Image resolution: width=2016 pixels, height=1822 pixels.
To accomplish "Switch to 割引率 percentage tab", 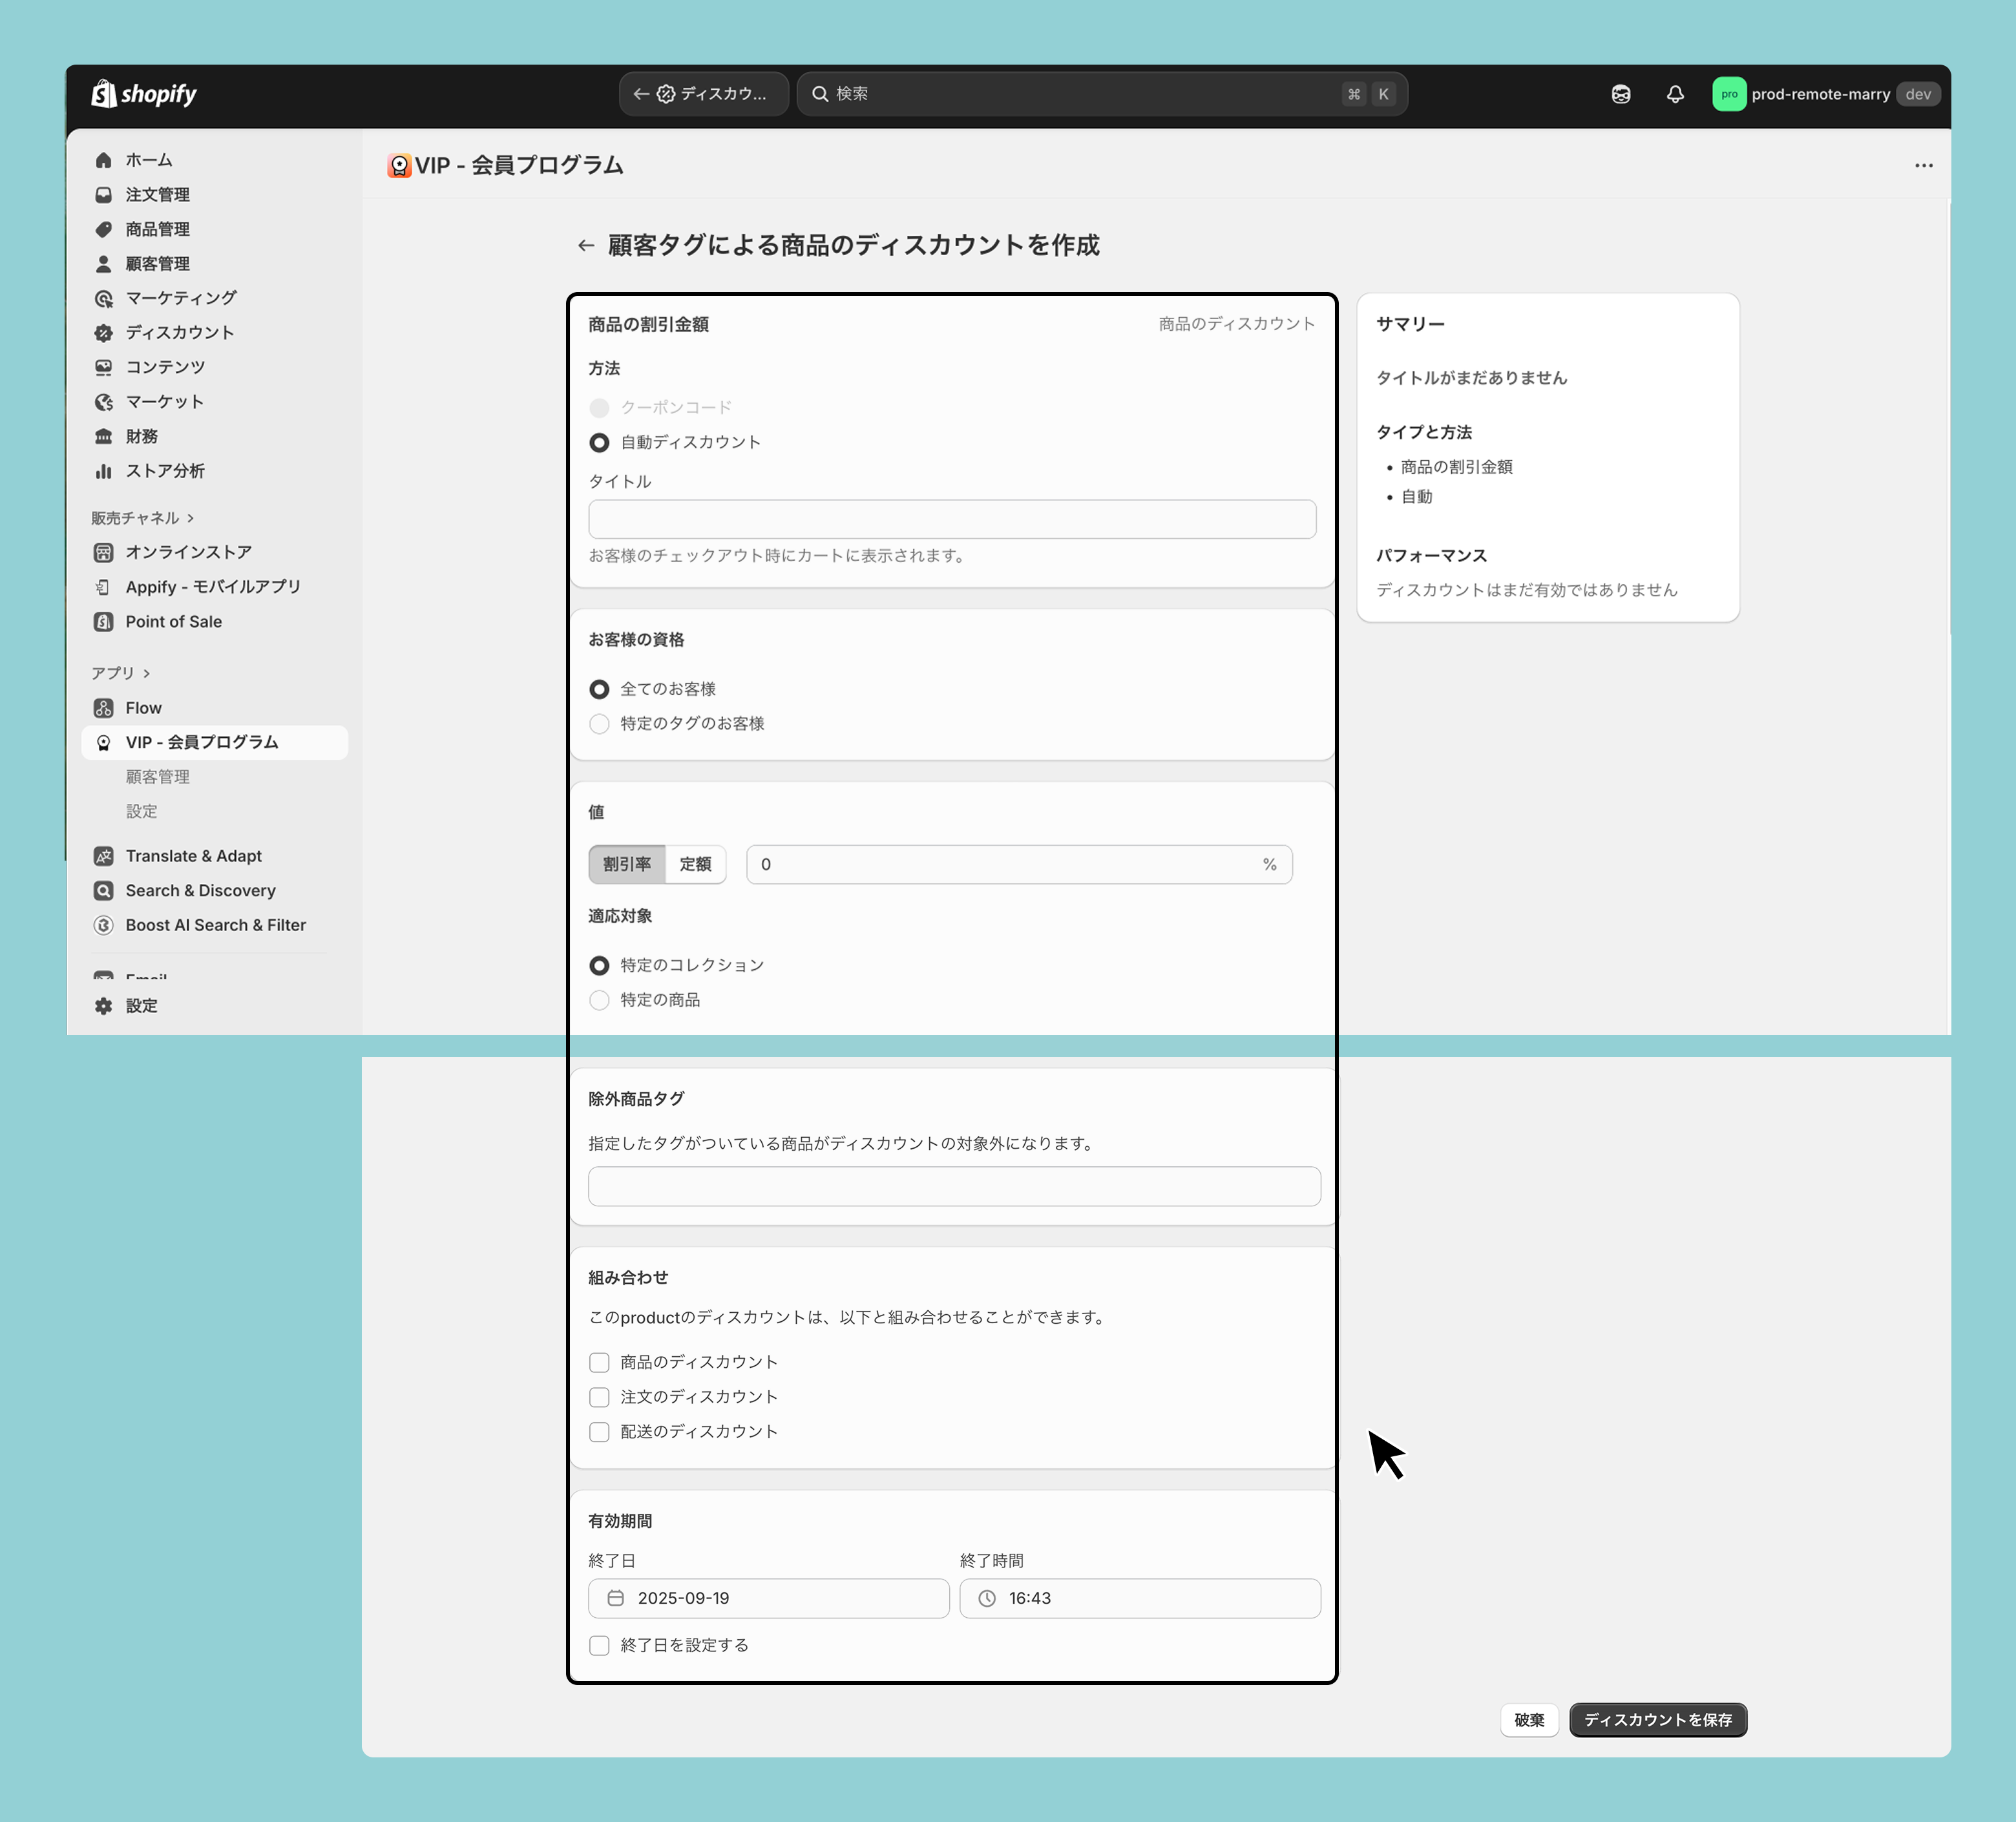I will [x=627, y=864].
